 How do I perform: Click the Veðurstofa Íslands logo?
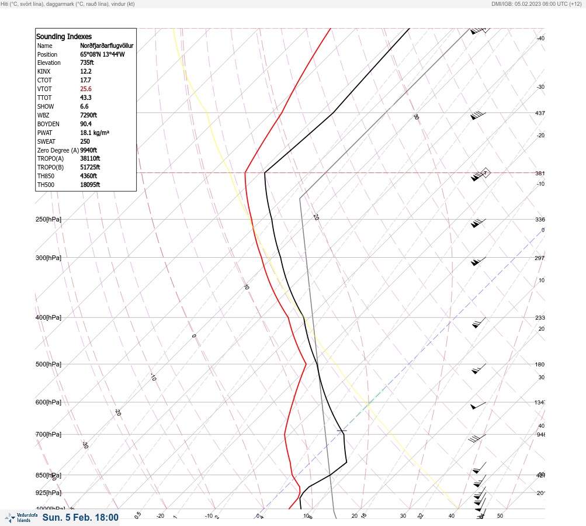[21, 518]
